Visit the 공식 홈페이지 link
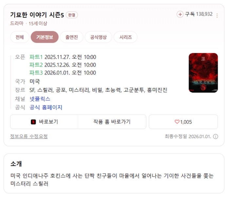 point(46,107)
